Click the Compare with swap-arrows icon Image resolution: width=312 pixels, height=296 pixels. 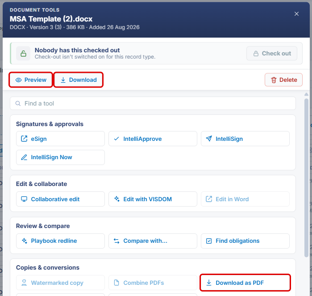coord(116,241)
